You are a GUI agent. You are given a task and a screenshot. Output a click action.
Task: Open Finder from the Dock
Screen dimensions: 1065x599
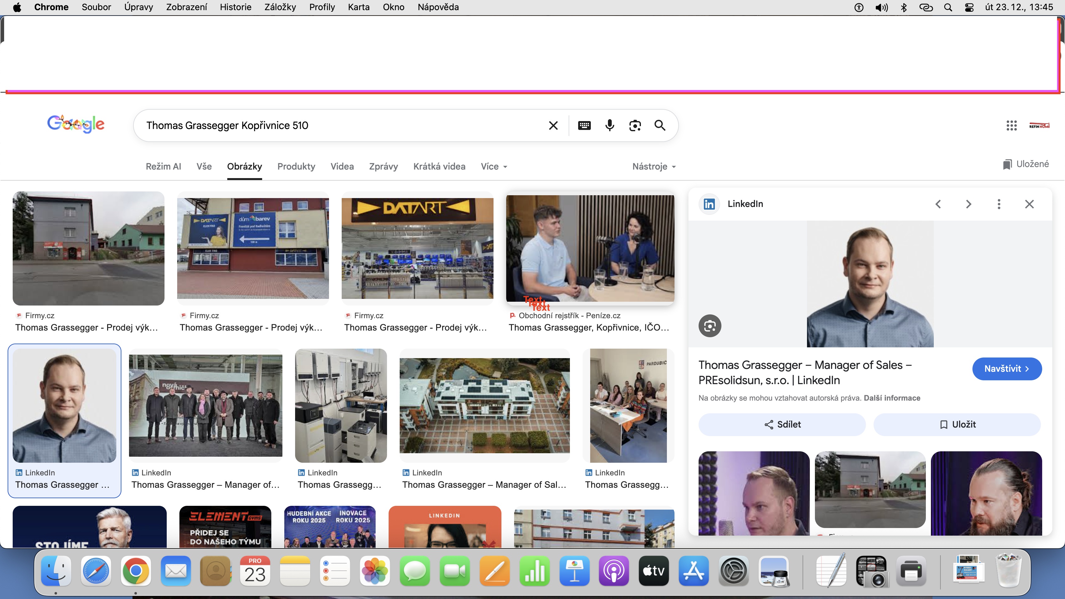pyautogui.click(x=56, y=571)
